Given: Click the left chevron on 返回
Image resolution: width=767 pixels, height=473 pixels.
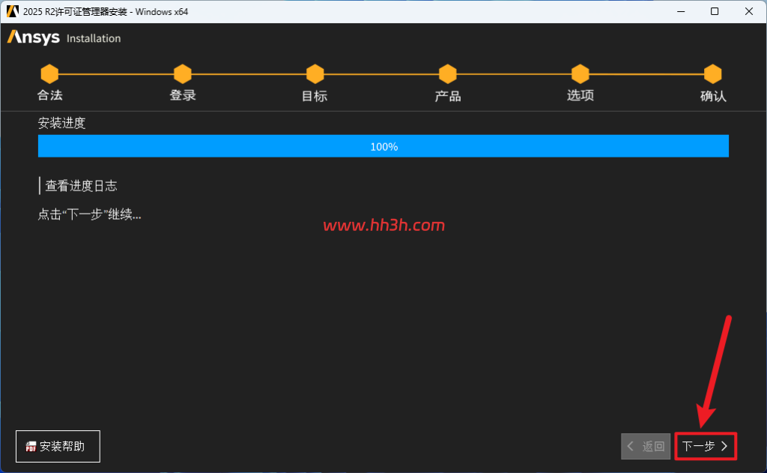Looking at the screenshot, I should click(x=631, y=446).
